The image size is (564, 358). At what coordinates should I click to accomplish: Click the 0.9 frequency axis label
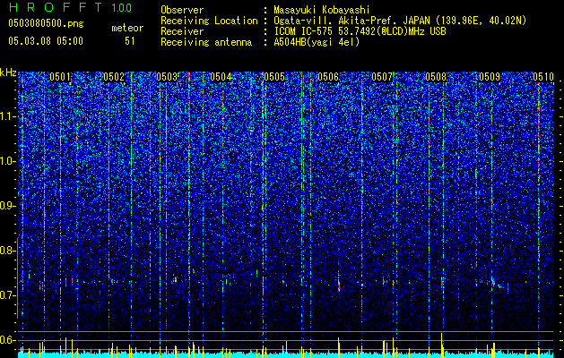click(x=7, y=206)
